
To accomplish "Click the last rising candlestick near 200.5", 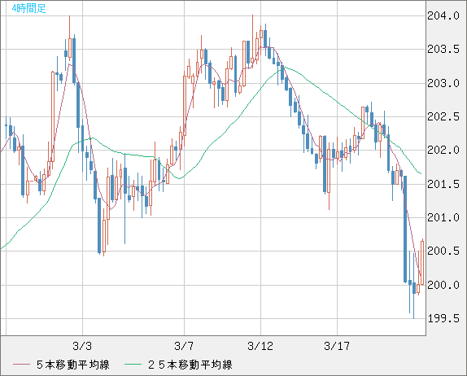I will click(422, 263).
